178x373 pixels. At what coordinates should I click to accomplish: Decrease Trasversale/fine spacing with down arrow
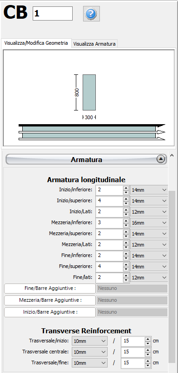pyautogui.click(x=148, y=365)
